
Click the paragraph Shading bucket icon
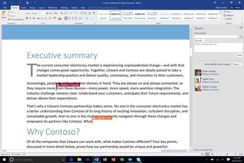tap(87, 18)
